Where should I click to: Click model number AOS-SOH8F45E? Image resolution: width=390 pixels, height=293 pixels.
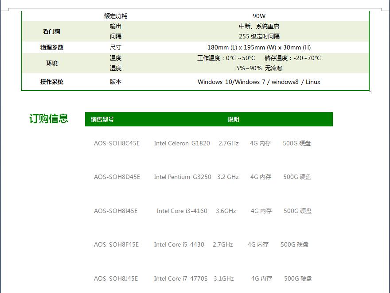[116, 244]
